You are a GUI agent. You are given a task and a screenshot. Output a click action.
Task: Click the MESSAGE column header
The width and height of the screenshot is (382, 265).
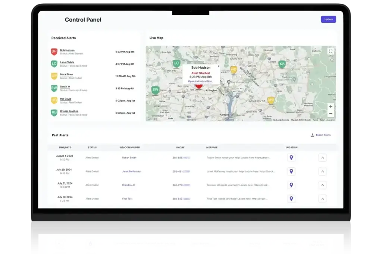coord(212,148)
